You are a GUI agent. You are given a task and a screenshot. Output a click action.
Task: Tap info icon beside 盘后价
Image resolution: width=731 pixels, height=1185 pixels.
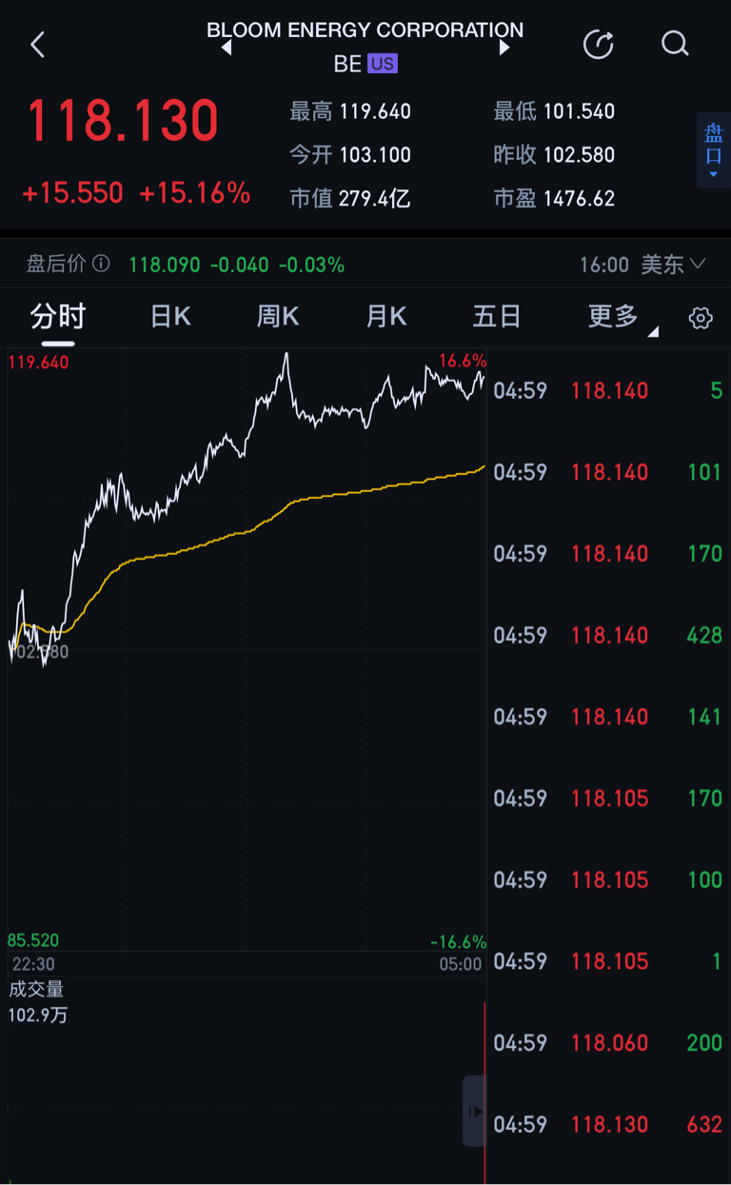point(101,264)
